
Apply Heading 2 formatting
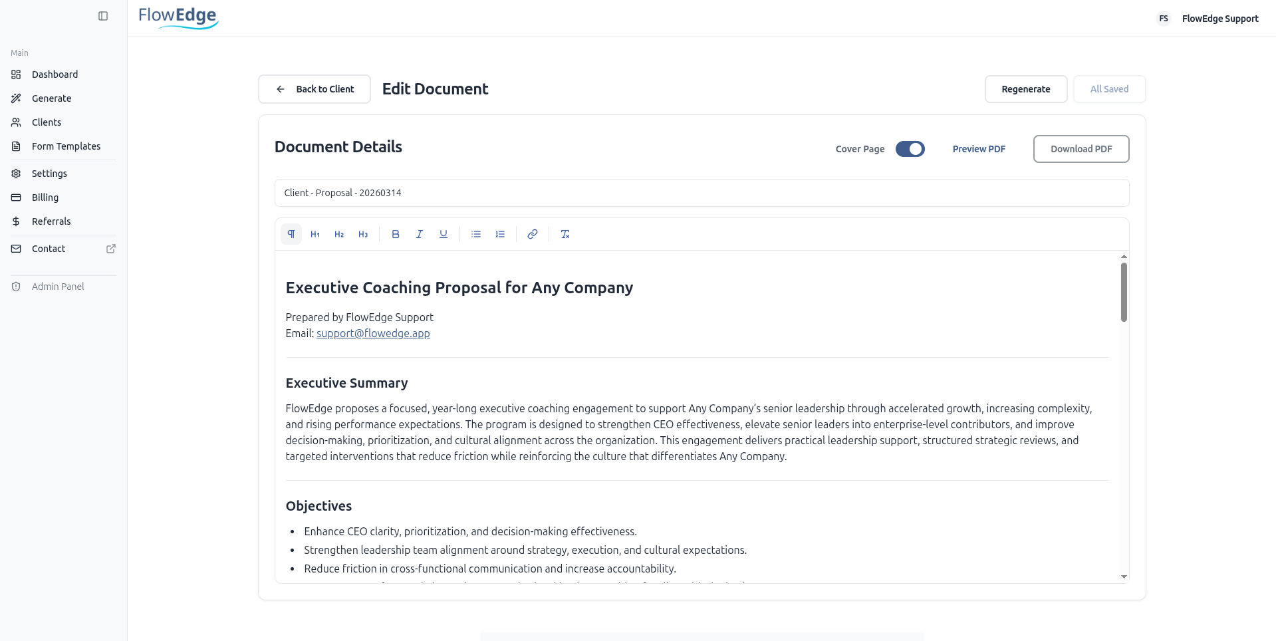point(339,234)
